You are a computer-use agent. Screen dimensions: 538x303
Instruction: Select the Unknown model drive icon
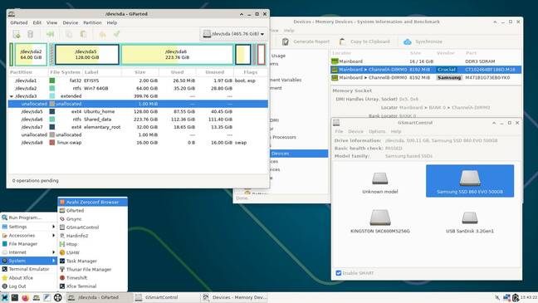click(x=379, y=183)
